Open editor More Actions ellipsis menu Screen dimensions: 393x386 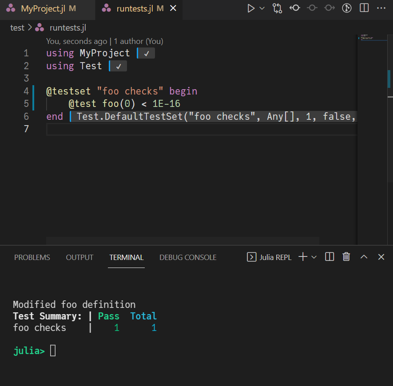point(381,8)
